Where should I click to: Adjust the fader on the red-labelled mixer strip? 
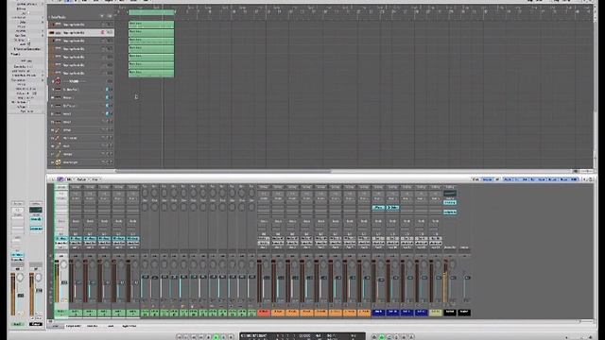tap(267, 278)
